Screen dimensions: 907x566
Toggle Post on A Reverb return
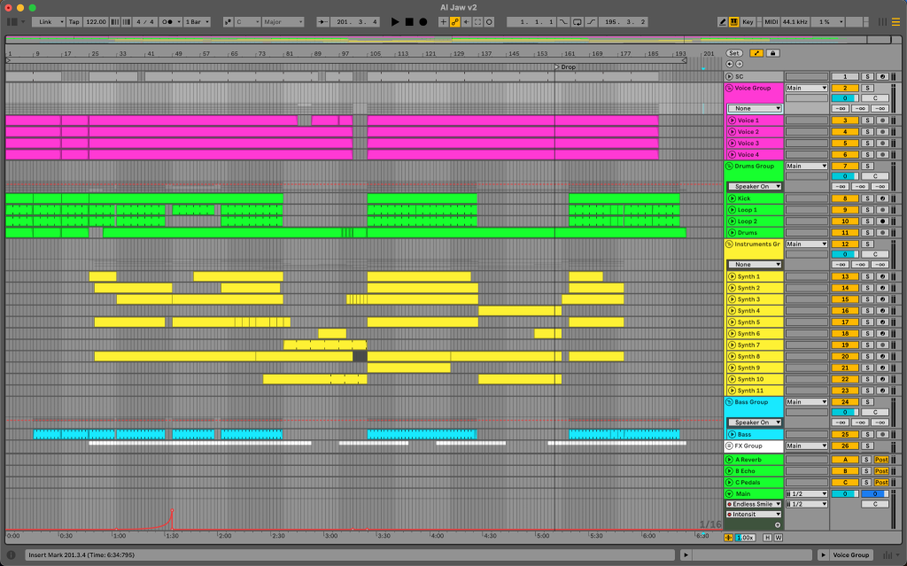click(x=881, y=460)
